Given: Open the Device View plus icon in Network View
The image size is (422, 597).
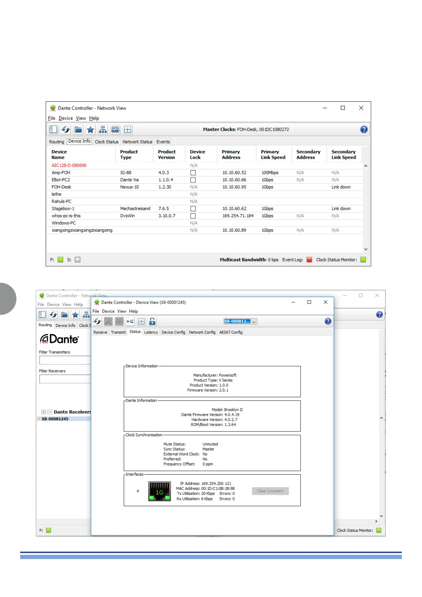Looking at the screenshot, I should tap(128, 130).
